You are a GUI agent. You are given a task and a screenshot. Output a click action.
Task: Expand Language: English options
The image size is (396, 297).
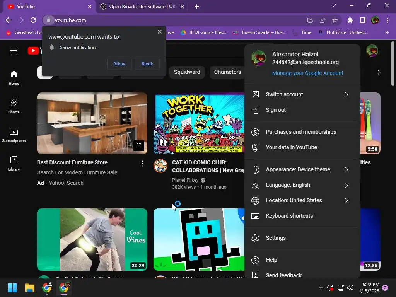click(x=302, y=185)
